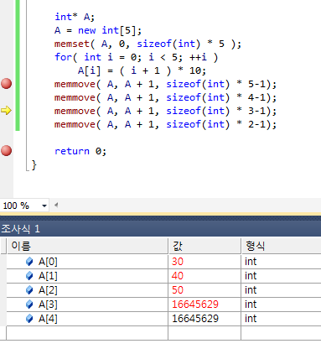Click the 형식 column header

click(x=282, y=246)
